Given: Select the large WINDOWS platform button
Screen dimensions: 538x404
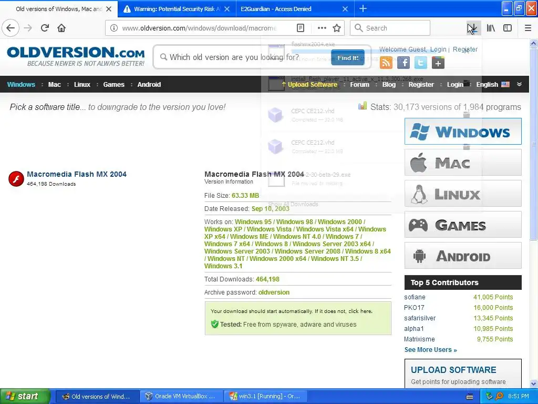Looking at the screenshot, I should 463,131.
